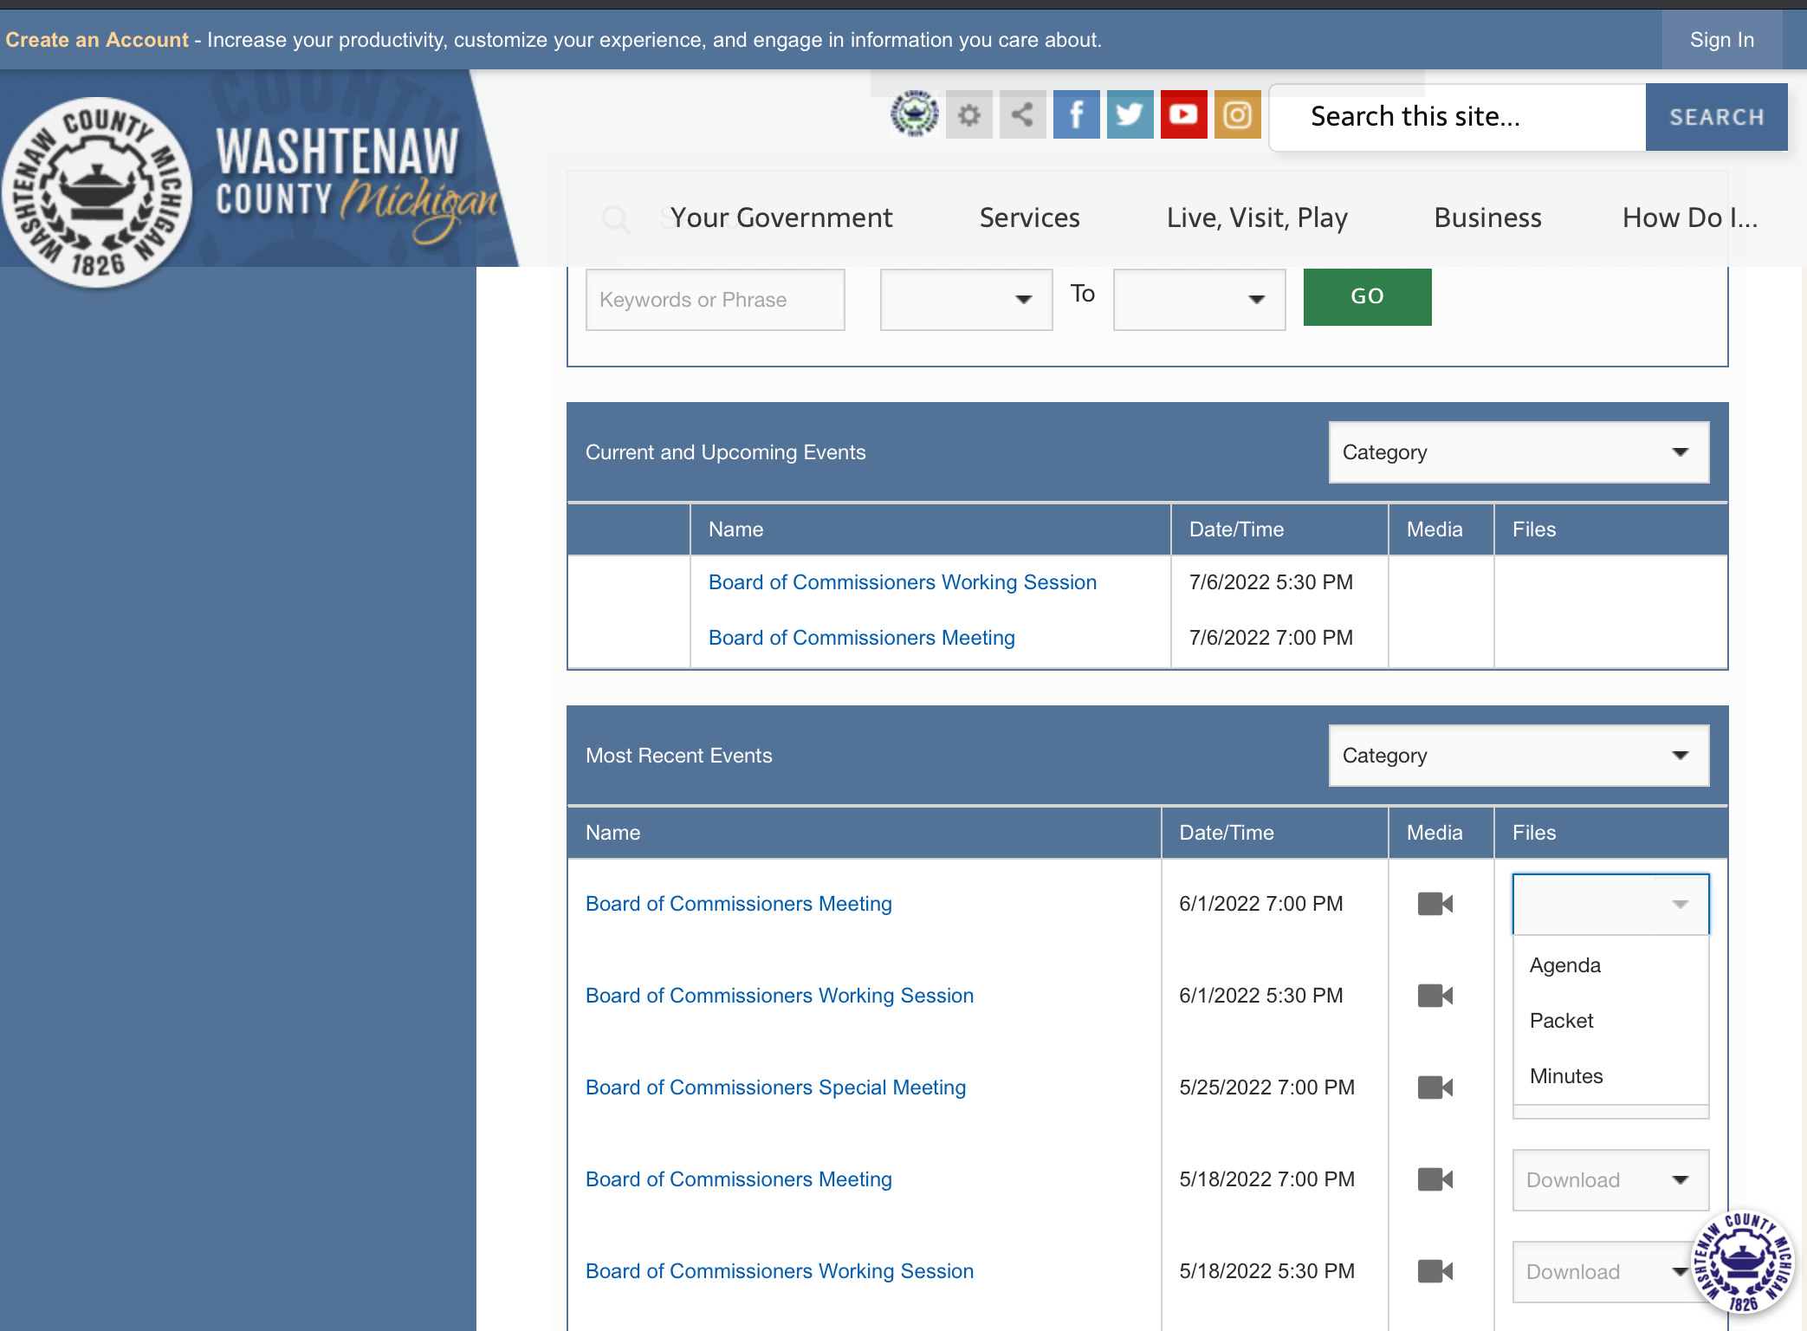Open the Instagram social icon

point(1237,114)
